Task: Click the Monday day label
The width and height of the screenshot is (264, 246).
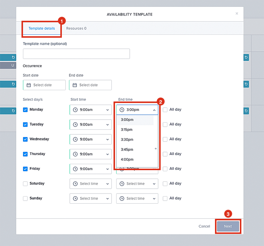Action: (x=36, y=109)
